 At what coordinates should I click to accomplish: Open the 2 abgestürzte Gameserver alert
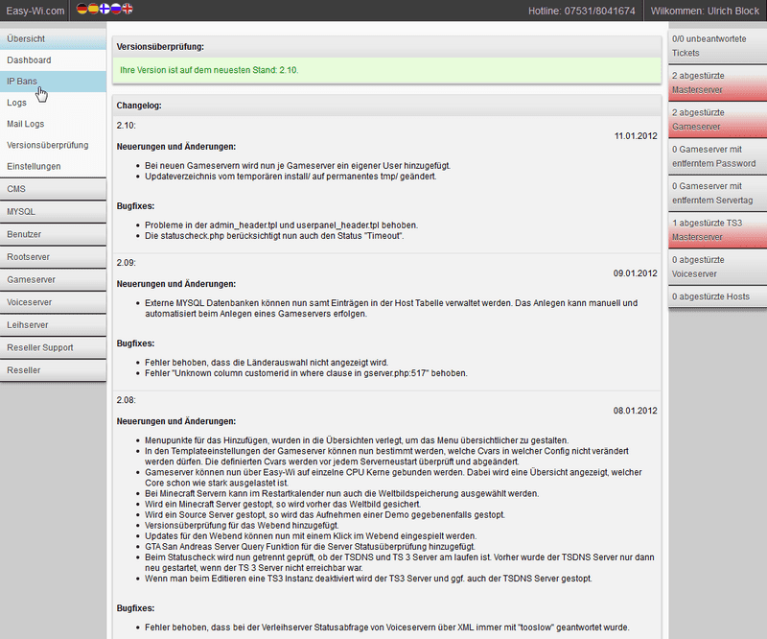point(717,120)
